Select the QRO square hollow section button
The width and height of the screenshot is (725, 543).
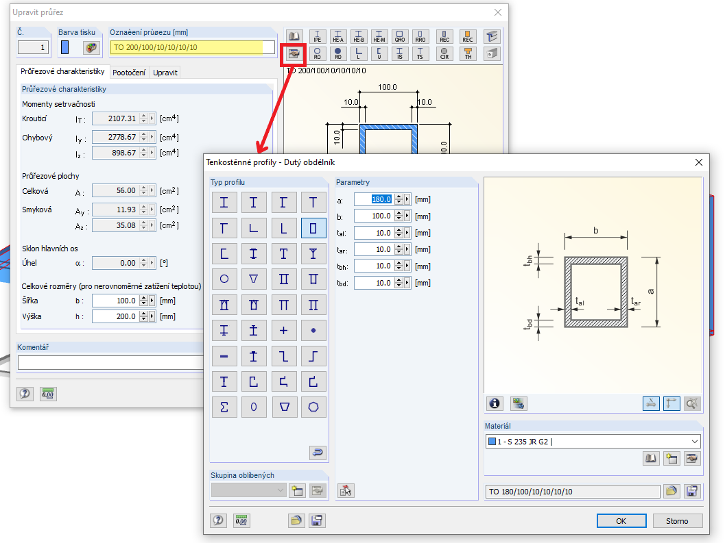[x=400, y=36]
